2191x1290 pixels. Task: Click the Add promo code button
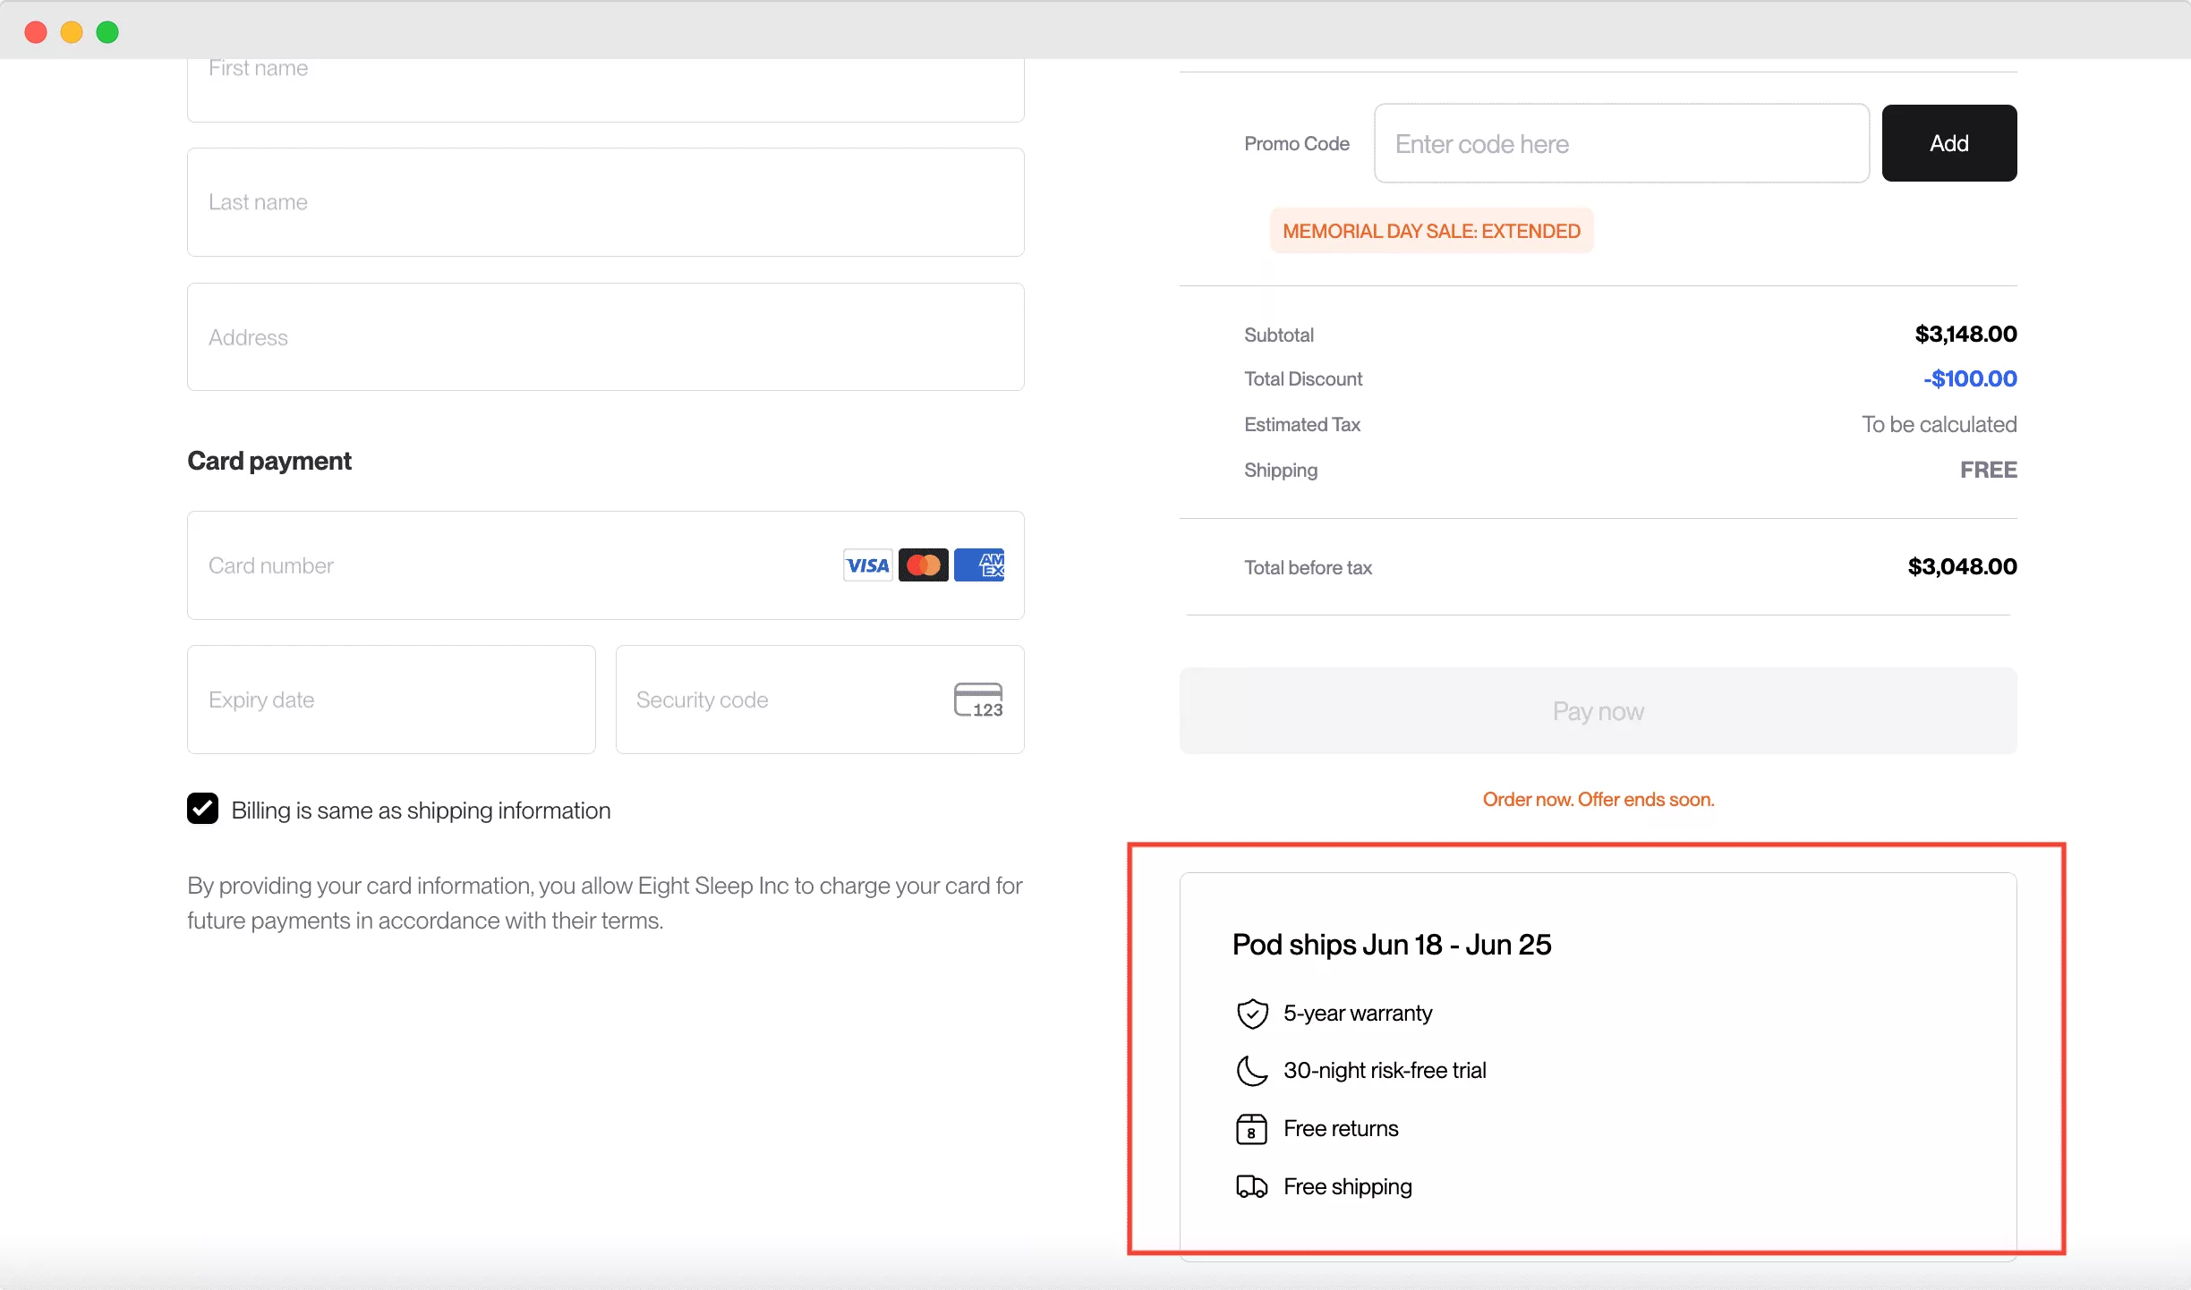click(1949, 143)
